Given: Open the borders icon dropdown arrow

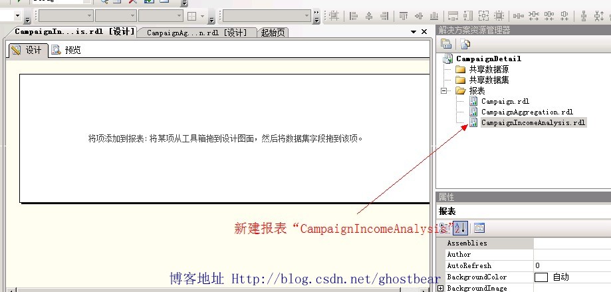Looking at the screenshot, I should point(202,16).
